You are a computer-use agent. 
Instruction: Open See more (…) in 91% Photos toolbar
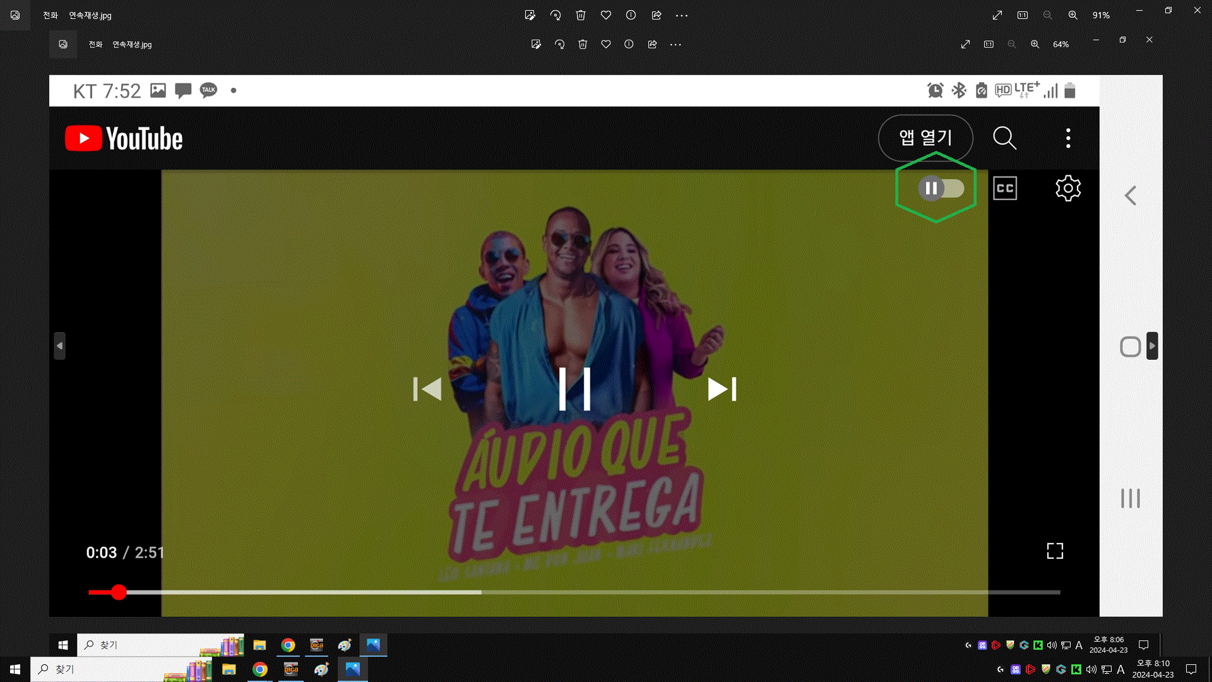pyautogui.click(x=682, y=15)
